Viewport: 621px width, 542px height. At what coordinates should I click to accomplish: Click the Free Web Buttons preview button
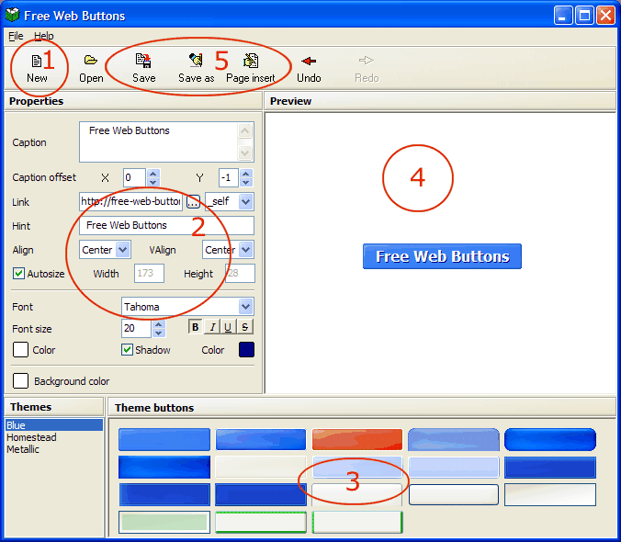442,256
